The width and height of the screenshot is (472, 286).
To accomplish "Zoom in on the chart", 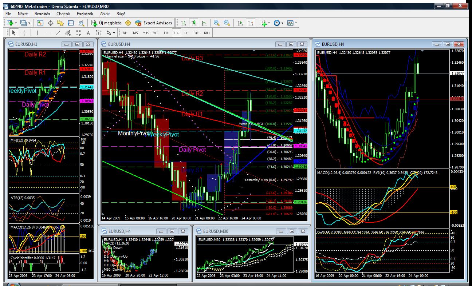I will click(x=217, y=23).
